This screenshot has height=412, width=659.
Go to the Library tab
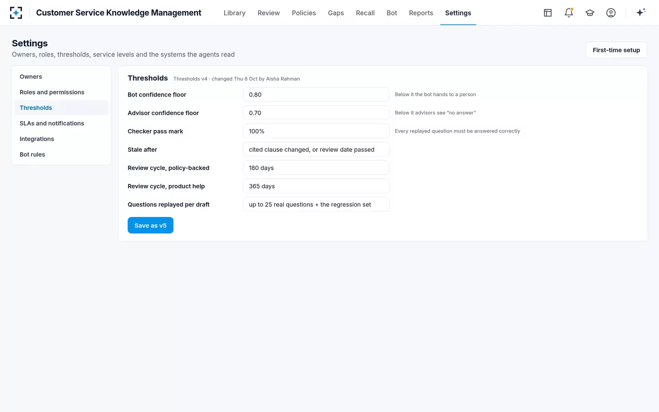coord(234,13)
